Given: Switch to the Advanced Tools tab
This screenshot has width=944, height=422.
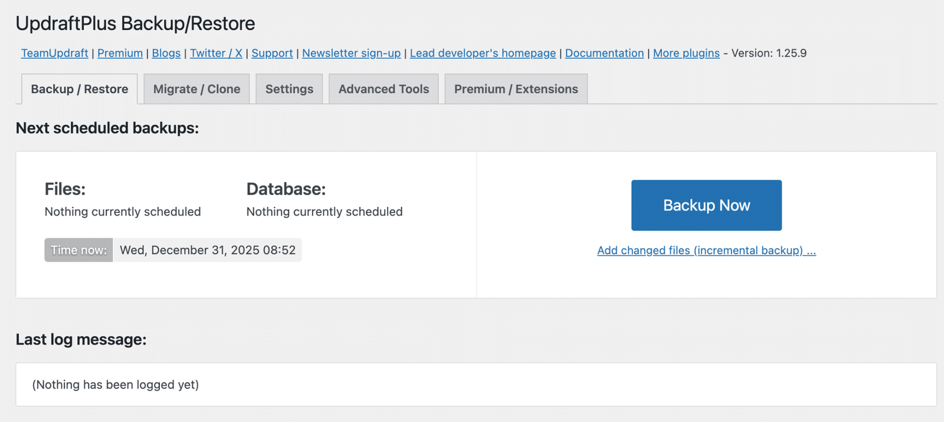Looking at the screenshot, I should (x=383, y=89).
